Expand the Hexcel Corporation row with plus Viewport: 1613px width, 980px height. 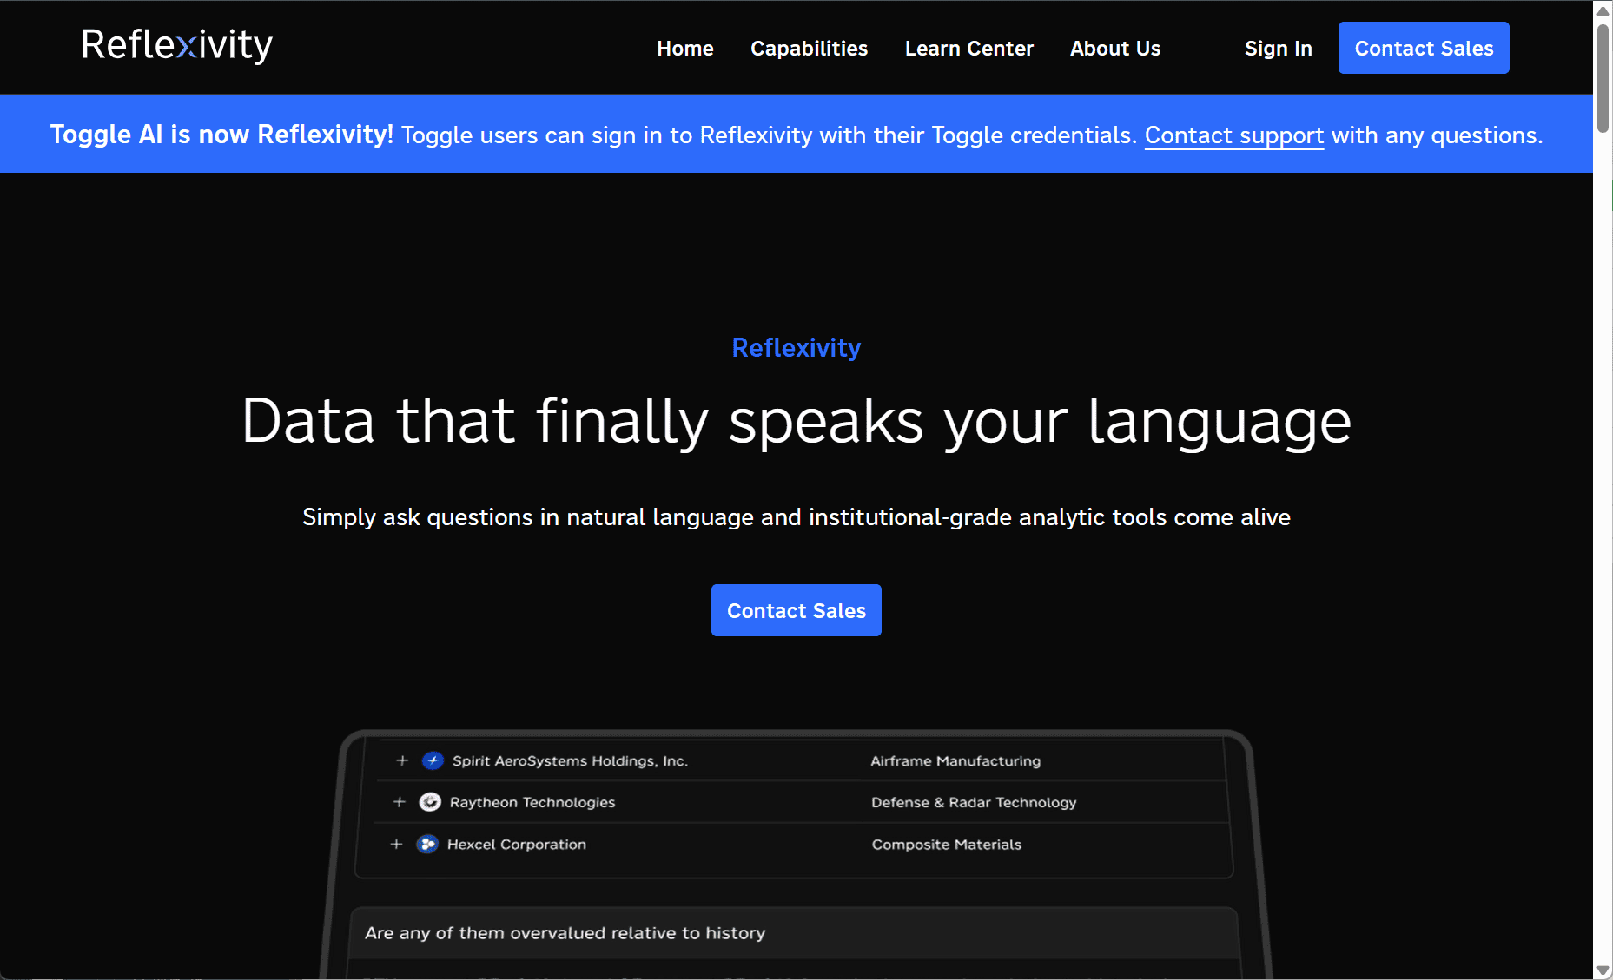pos(397,845)
